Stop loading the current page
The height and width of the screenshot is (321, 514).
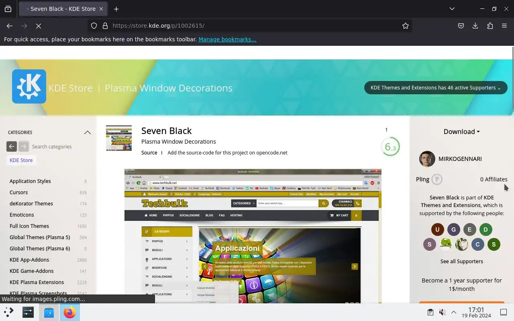click(39, 26)
